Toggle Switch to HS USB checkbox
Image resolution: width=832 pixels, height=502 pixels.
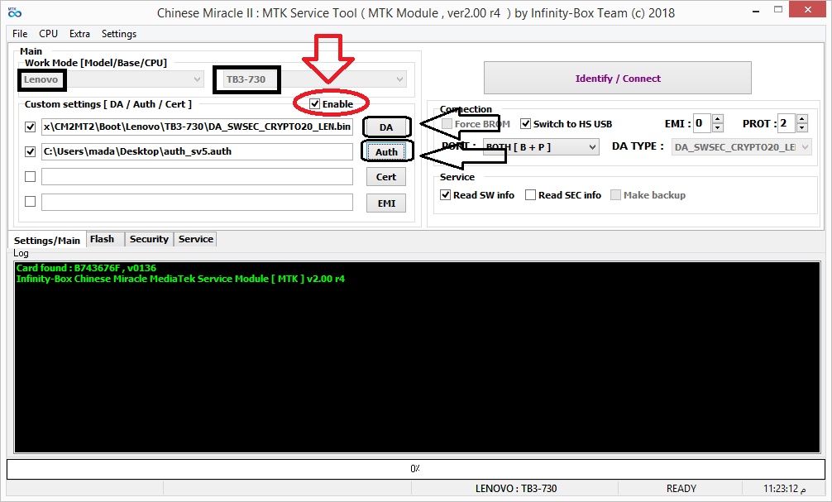525,124
